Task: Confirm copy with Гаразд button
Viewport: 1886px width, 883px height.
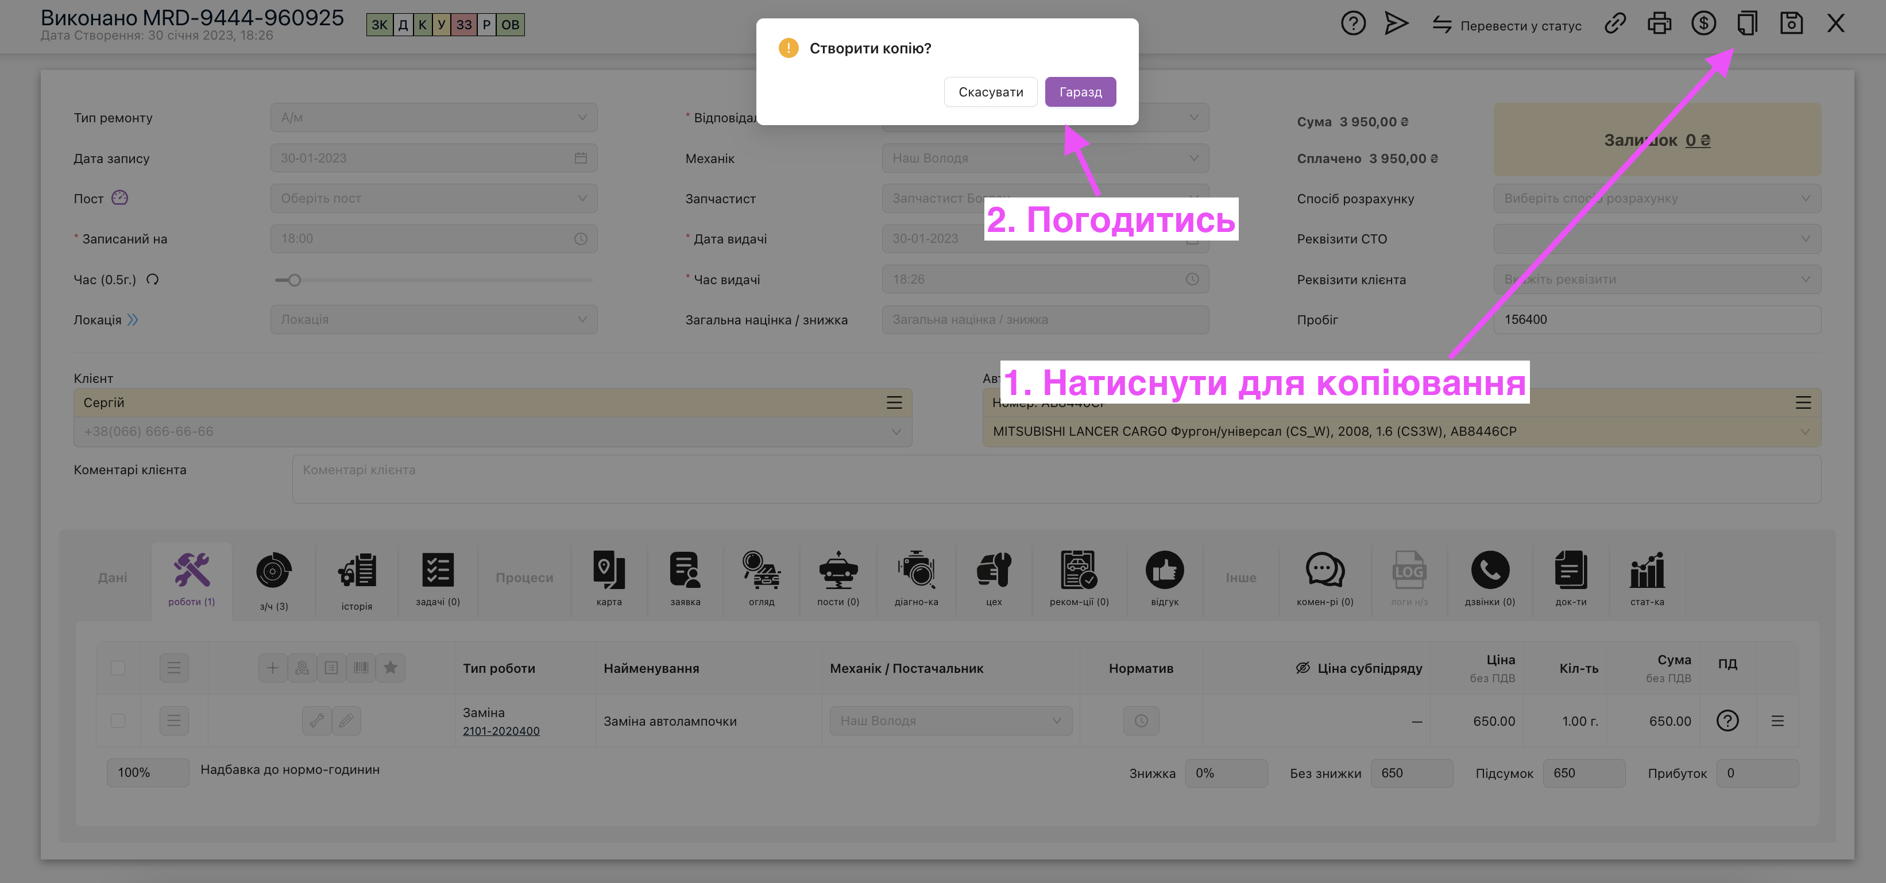Action: click(x=1080, y=92)
